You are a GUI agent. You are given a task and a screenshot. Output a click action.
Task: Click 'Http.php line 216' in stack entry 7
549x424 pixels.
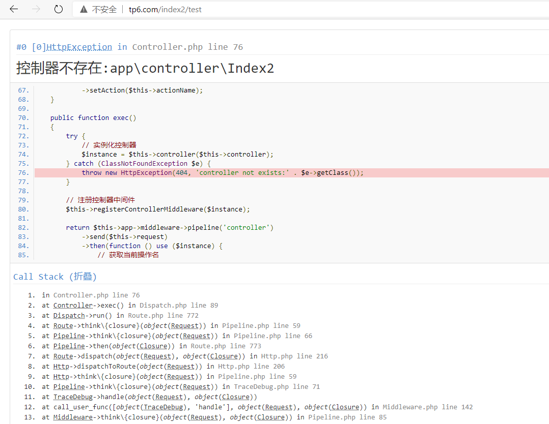(294, 356)
